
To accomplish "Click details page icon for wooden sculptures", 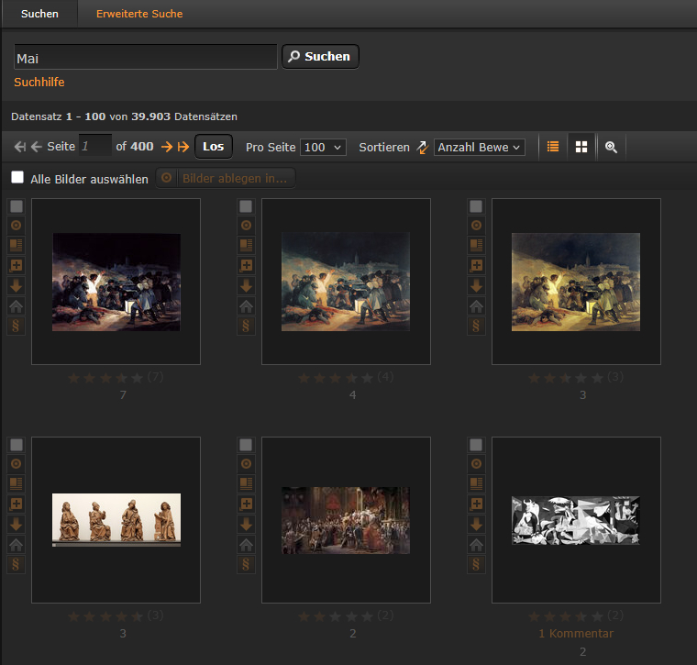I will tap(16, 483).
